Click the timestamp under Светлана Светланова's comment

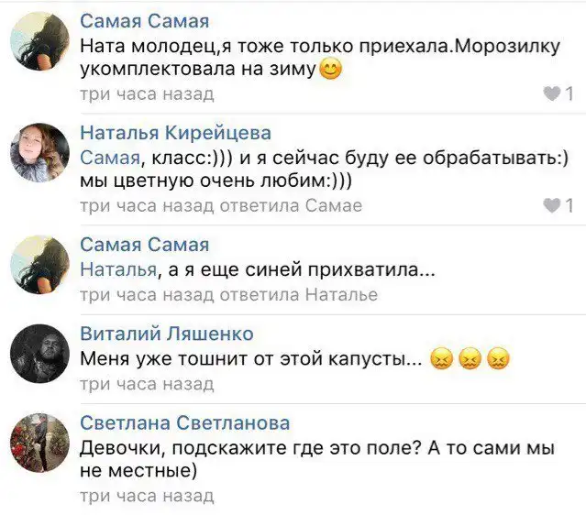point(147,496)
